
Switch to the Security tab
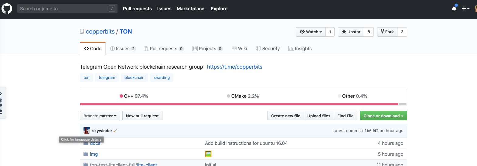[x=268, y=48]
